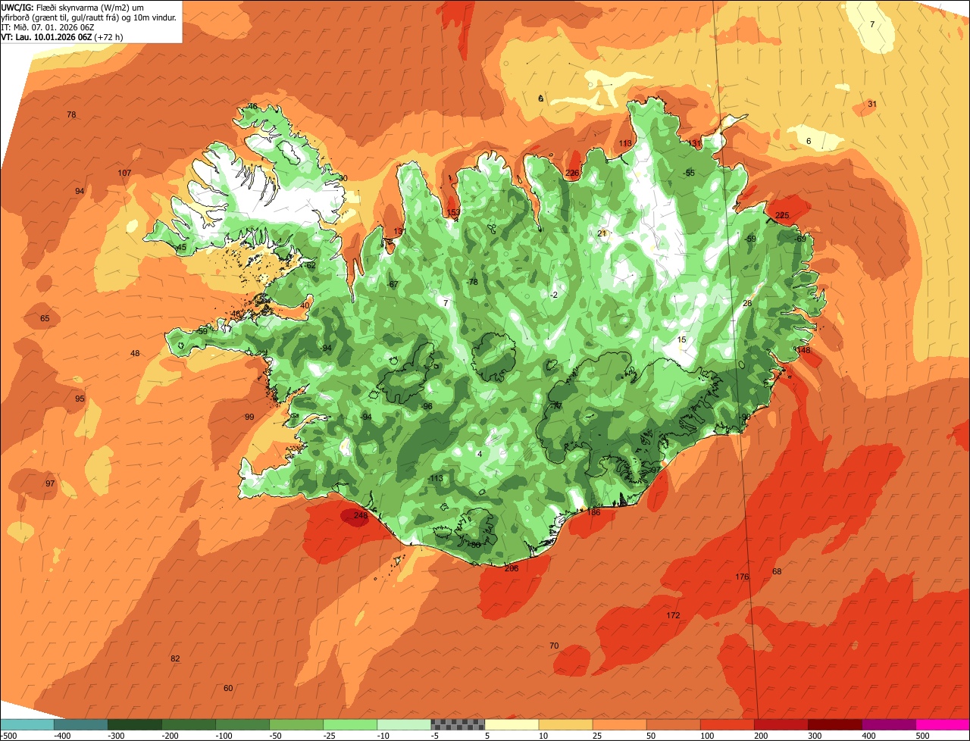Pick the -100 to -50 green legend swatch

pos(242,724)
